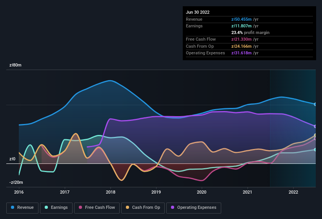This screenshot has height=219, width=322.
Task: Click the Operating Expenses label in tooltip
Action: (206, 53)
